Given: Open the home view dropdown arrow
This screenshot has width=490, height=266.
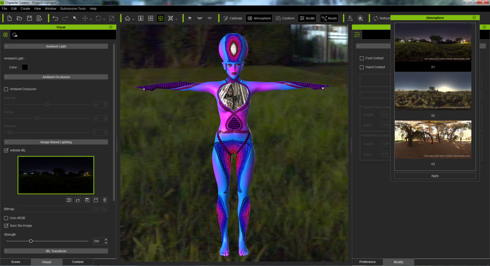Looking at the screenshot, I should click(x=133, y=20).
